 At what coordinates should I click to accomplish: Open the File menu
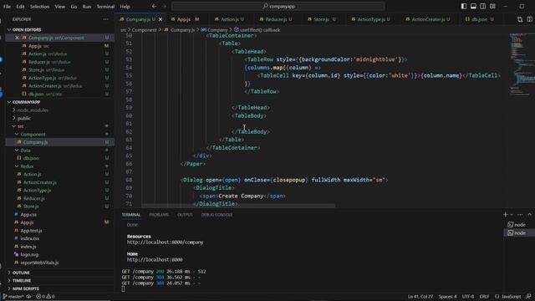[7, 7]
